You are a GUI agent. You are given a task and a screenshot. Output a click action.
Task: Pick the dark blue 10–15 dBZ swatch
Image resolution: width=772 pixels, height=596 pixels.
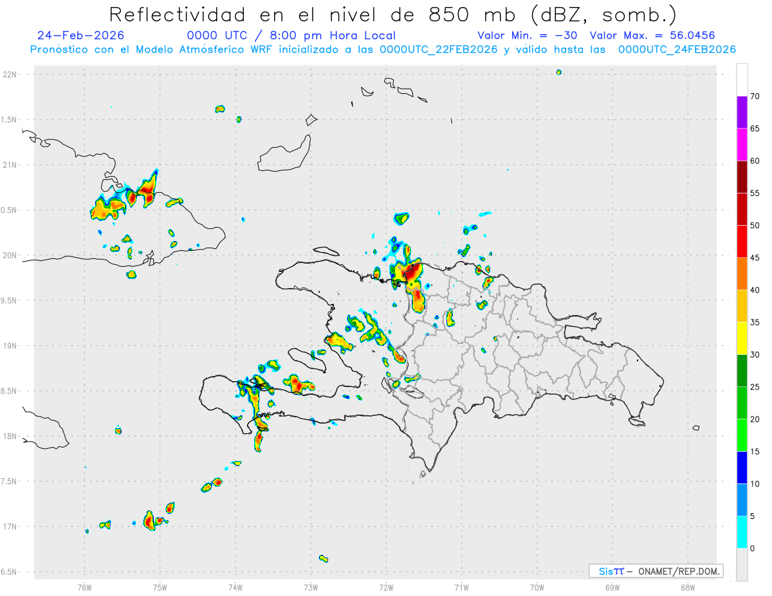(742, 467)
